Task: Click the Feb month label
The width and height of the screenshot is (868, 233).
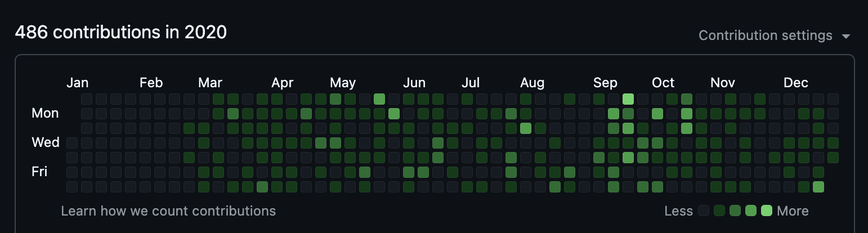Action: point(151,83)
